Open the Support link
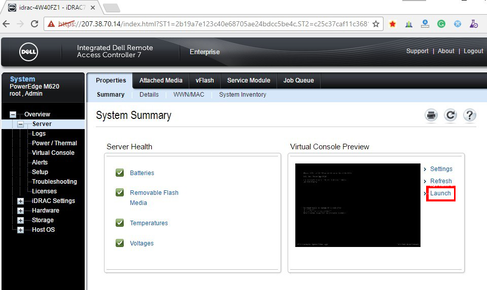Screen dimensions: 487x290 click(x=417, y=51)
